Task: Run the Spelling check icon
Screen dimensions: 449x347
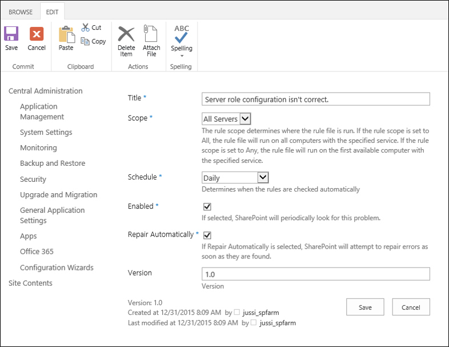Action: point(182,34)
